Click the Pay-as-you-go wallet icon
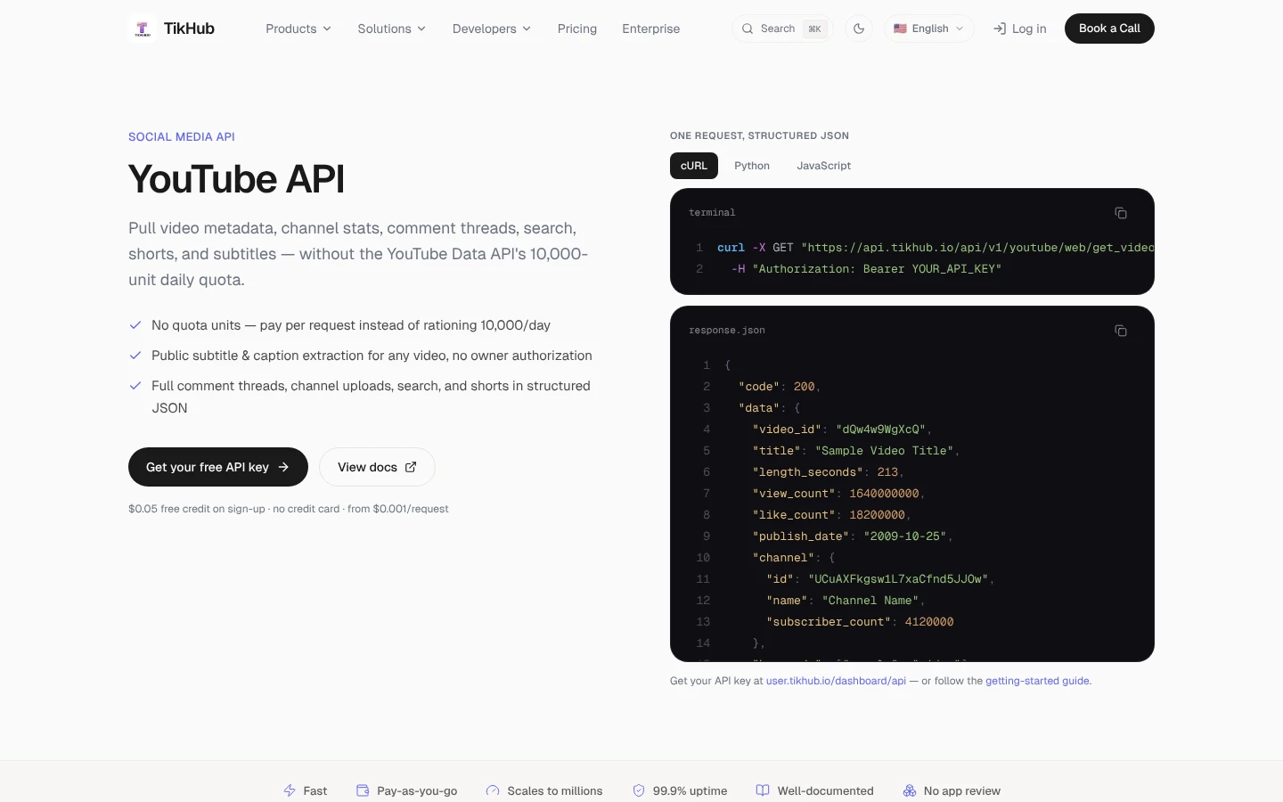 click(363, 790)
